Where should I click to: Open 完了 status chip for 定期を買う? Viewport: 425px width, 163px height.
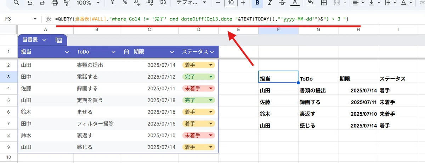(198, 100)
